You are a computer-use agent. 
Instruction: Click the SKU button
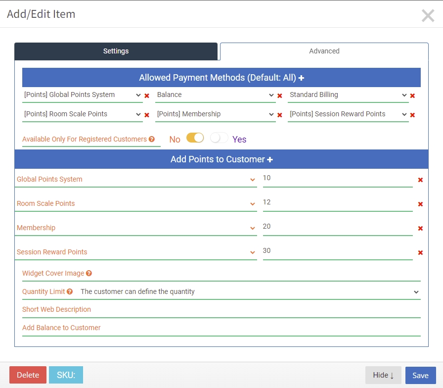click(66, 375)
